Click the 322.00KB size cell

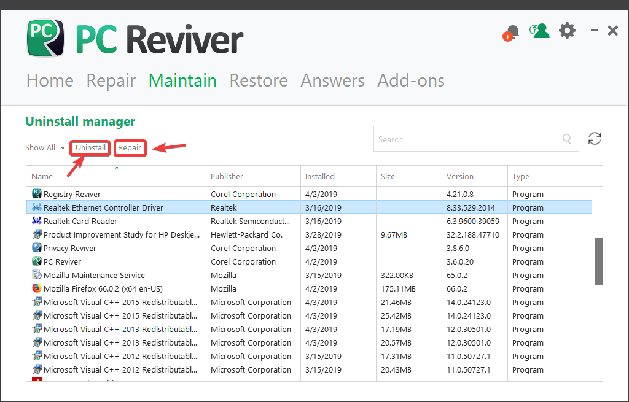point(397,276)
